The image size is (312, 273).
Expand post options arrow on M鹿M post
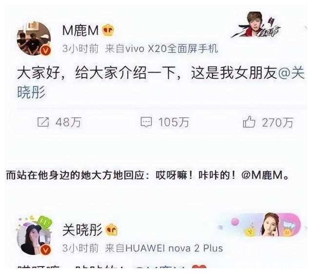(306, 28)
